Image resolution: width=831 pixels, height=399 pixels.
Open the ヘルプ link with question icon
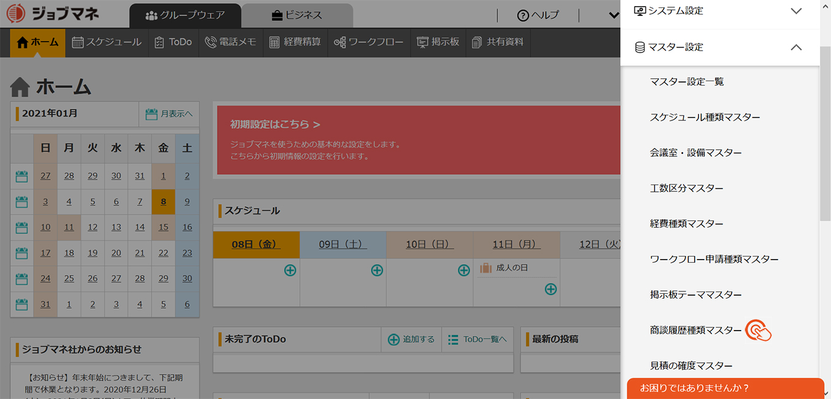coord(538,15)
